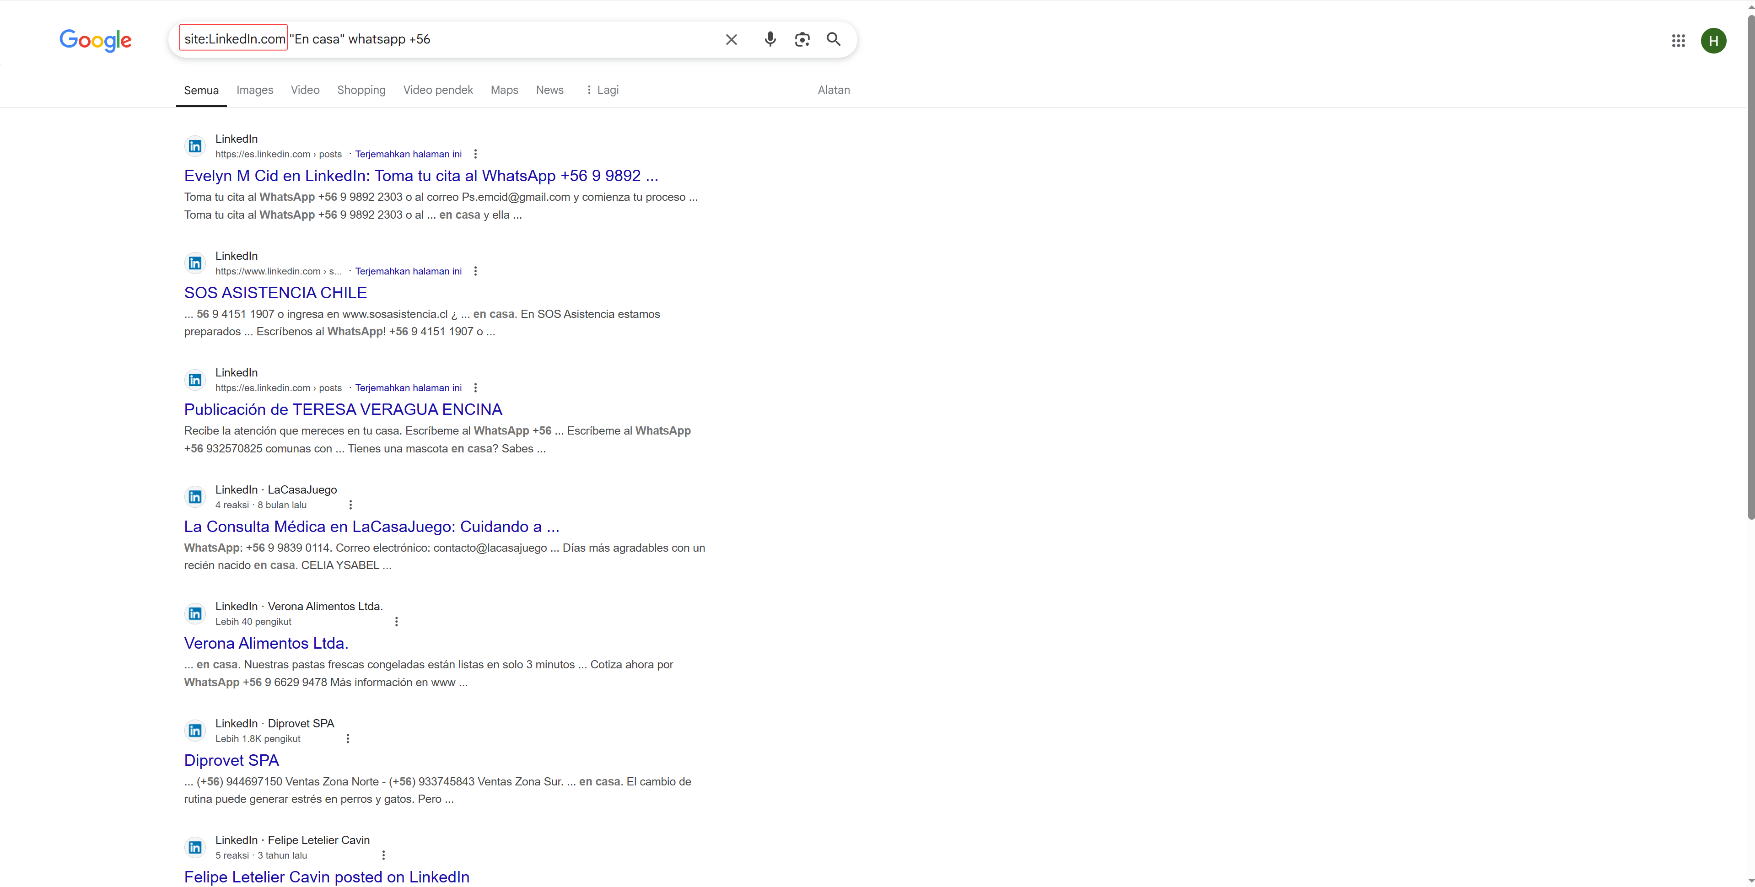
Task: Open more options for Evelyn M Cid result
Action: (x=475, y=154)
